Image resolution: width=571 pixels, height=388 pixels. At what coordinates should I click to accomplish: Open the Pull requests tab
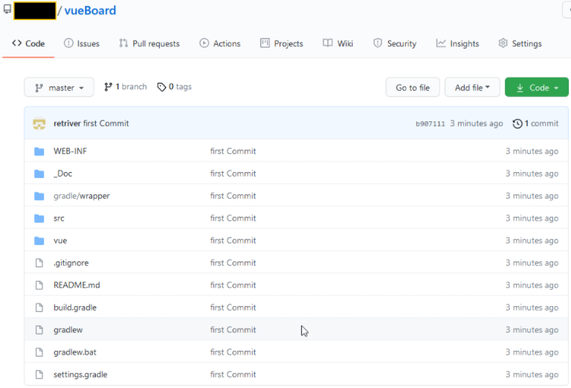[149, 43]
